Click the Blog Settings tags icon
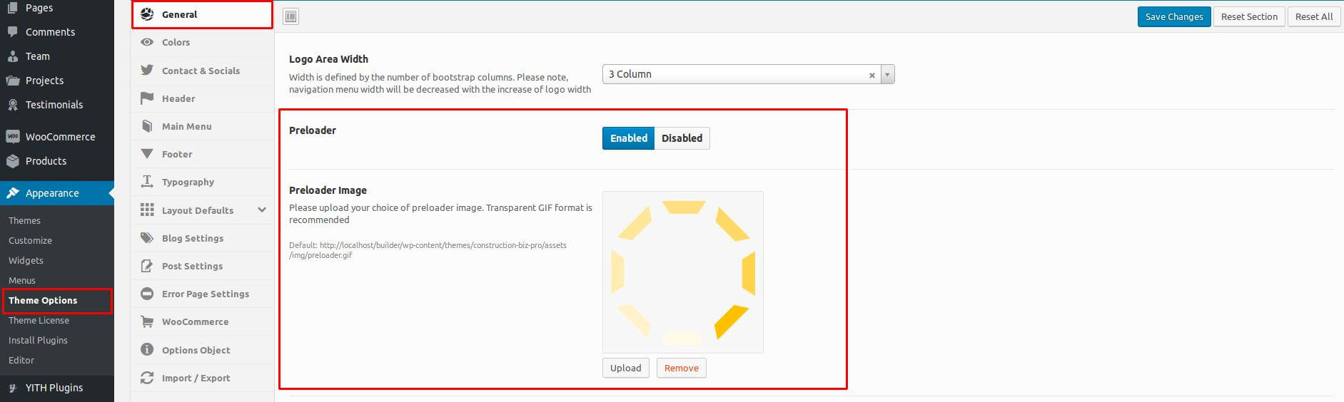1344x402 pixels. 147,238
